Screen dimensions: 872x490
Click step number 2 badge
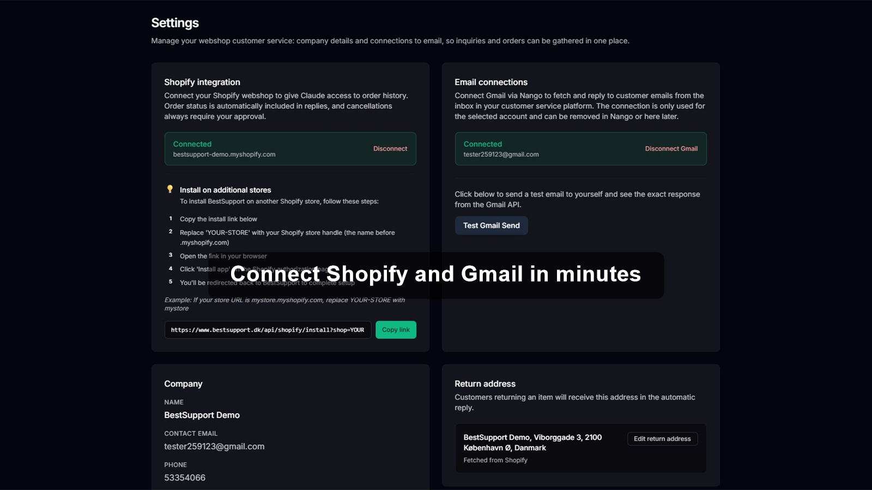[171, 231]
